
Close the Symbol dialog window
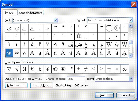[134, 4]
